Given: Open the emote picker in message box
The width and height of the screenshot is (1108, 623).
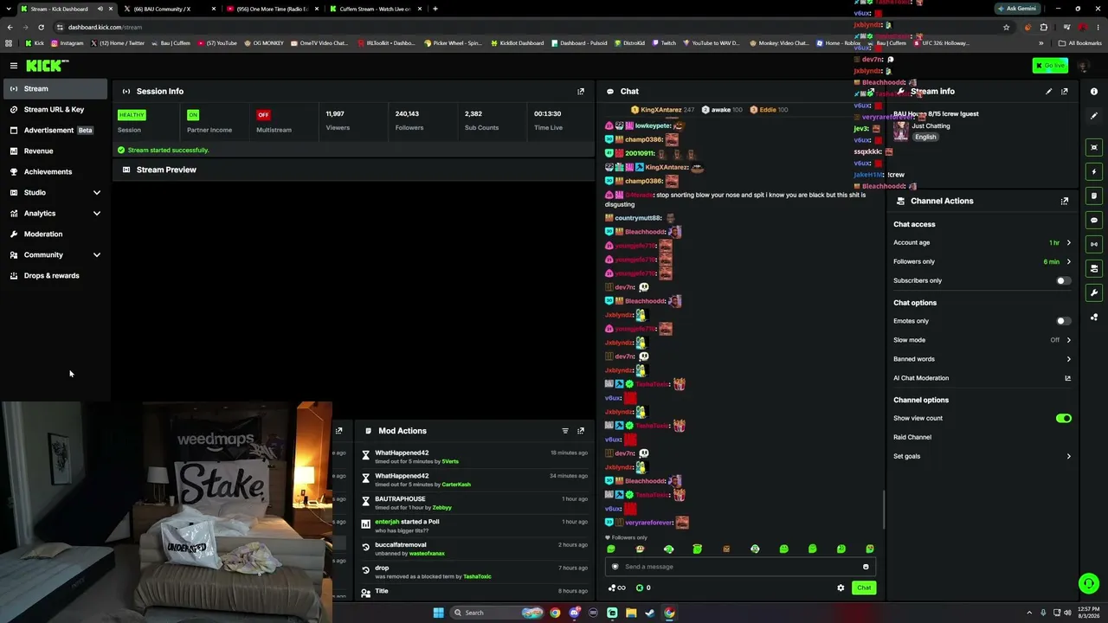Looking at the screenshot, I should pos(866,567).
